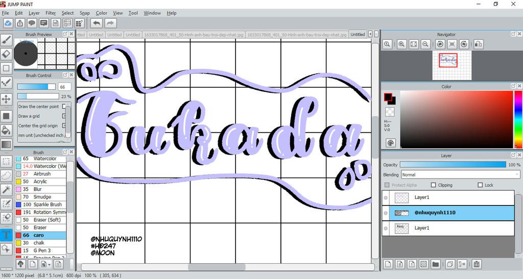Zoom in using Navigator plus magnifier
Viewport: 523px width, 279px height.
[401, 44]
